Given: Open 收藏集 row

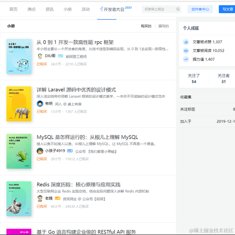Looking at the screenshot, I should click(207, 97).
